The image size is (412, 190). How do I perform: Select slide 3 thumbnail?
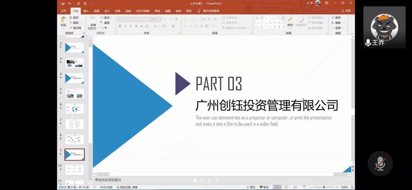[x=75, y=63]
